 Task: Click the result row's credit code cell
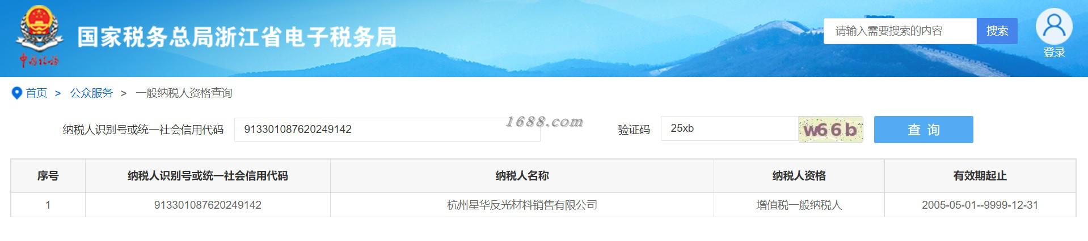[x=208, y=205]
